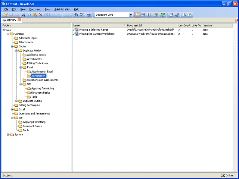The width and height of the screenshot is (239, 179).
Task: Click the Copy toolbar icon
Action: (x=29, y=15)
